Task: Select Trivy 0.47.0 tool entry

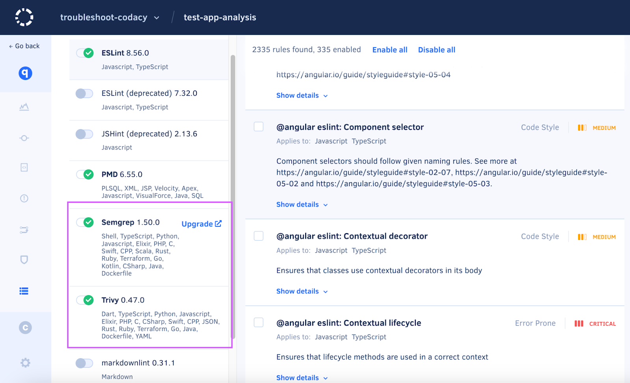Action: [149, 317]
